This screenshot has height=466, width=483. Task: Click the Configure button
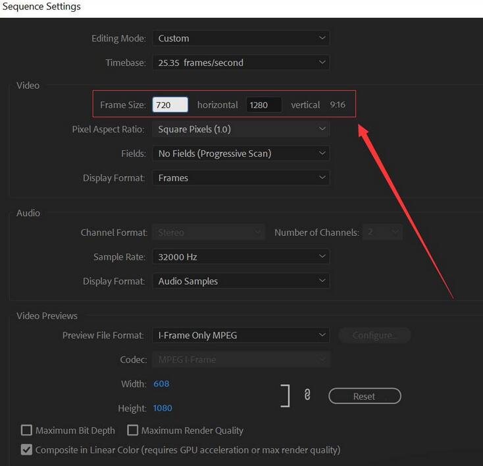pos(374,335)
